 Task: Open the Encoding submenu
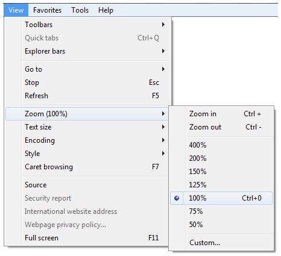pyautogui.click(x=87, y=140)
